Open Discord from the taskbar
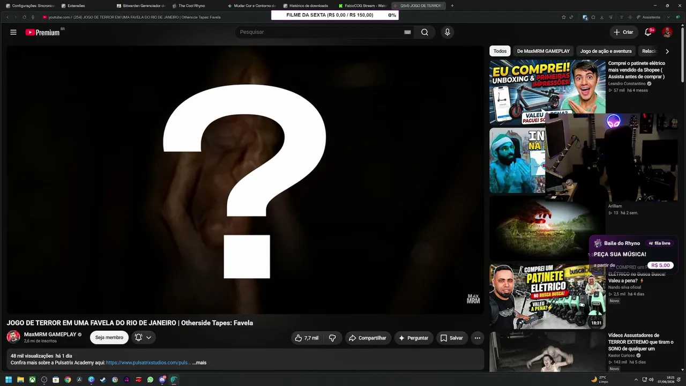This screenshot has height=386, width=686. (x=162, y=380)
